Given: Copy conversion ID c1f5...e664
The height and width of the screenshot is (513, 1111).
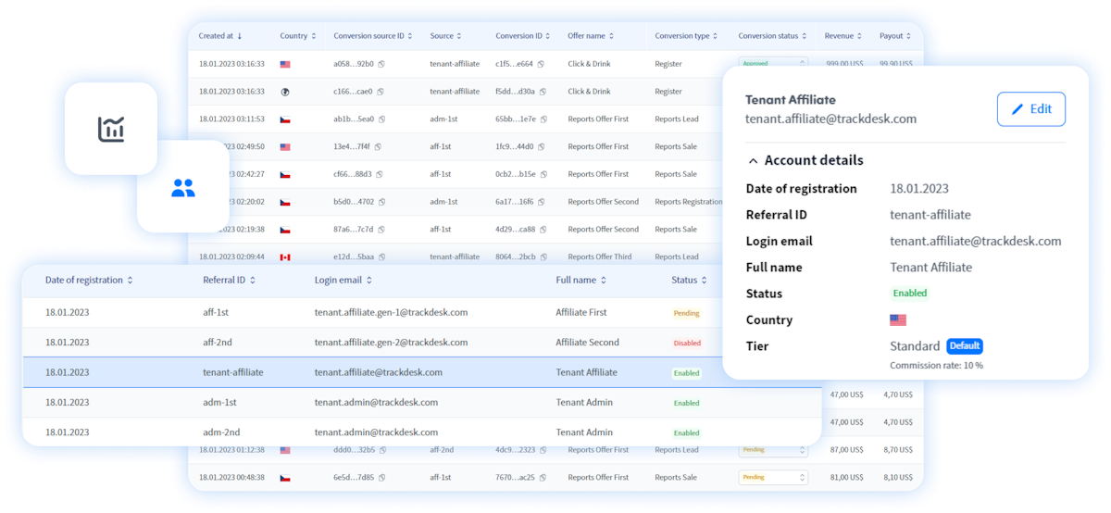Looking at the screenshot, I should pos(541,65).
